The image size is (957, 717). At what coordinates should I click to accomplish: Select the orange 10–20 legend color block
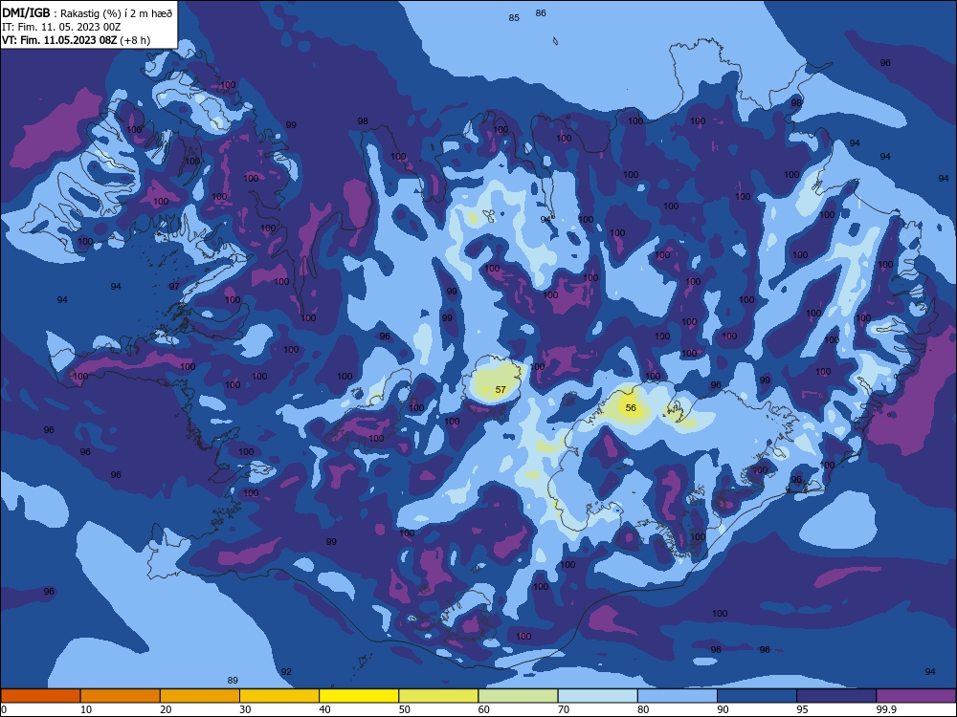[x=121, y=696]
